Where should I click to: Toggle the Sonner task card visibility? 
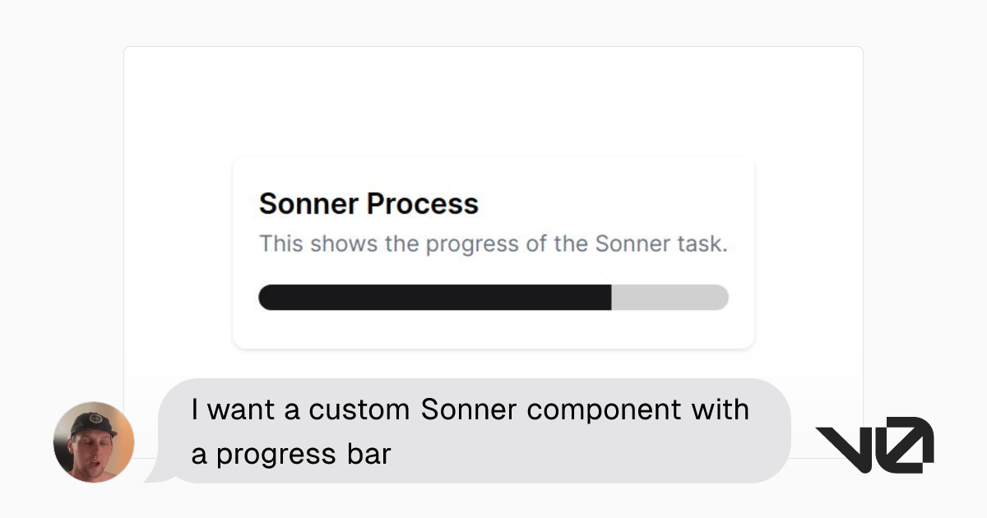[493, 251]
